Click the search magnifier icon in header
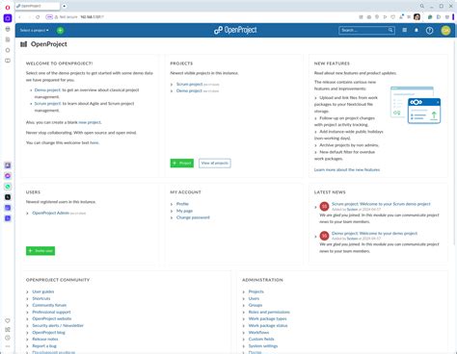 (390, 30)
